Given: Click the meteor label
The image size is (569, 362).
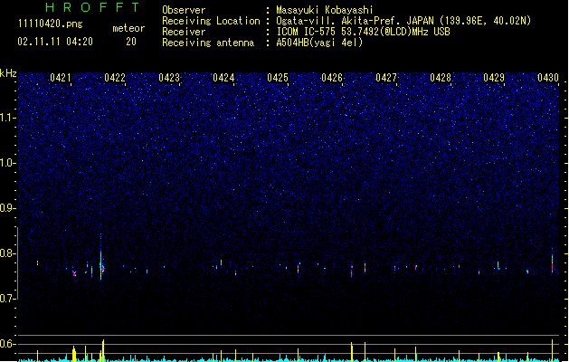Looking at the screenshot, I should 128,28.
